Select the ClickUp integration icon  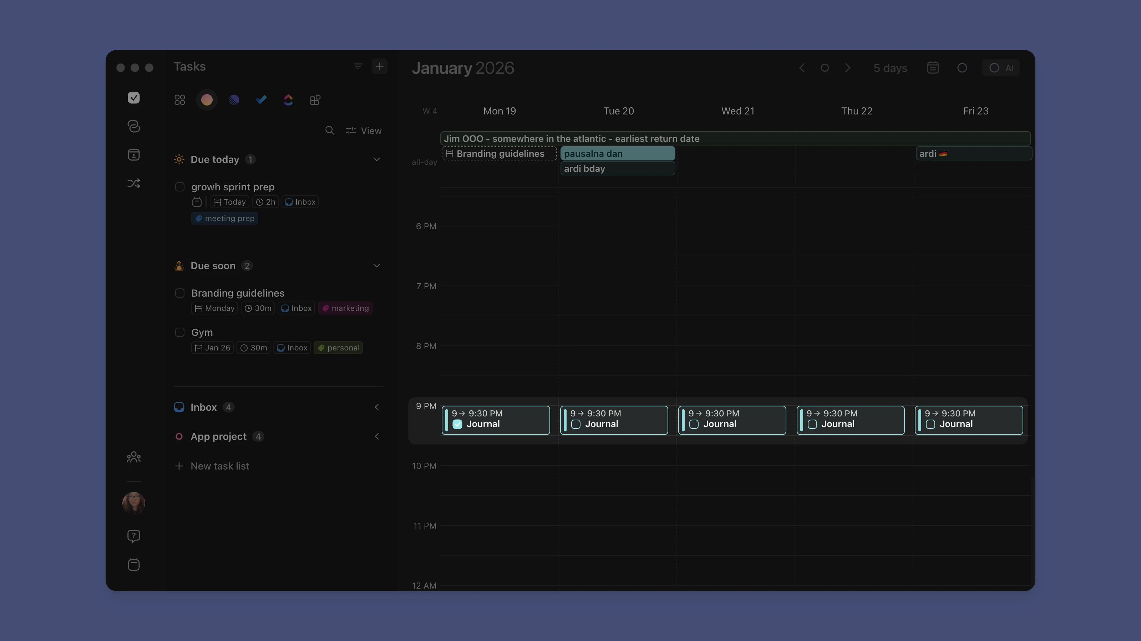288,100
